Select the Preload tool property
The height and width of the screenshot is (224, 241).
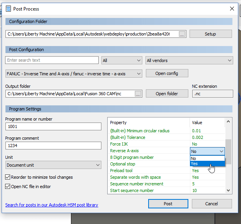click(121, 171)
